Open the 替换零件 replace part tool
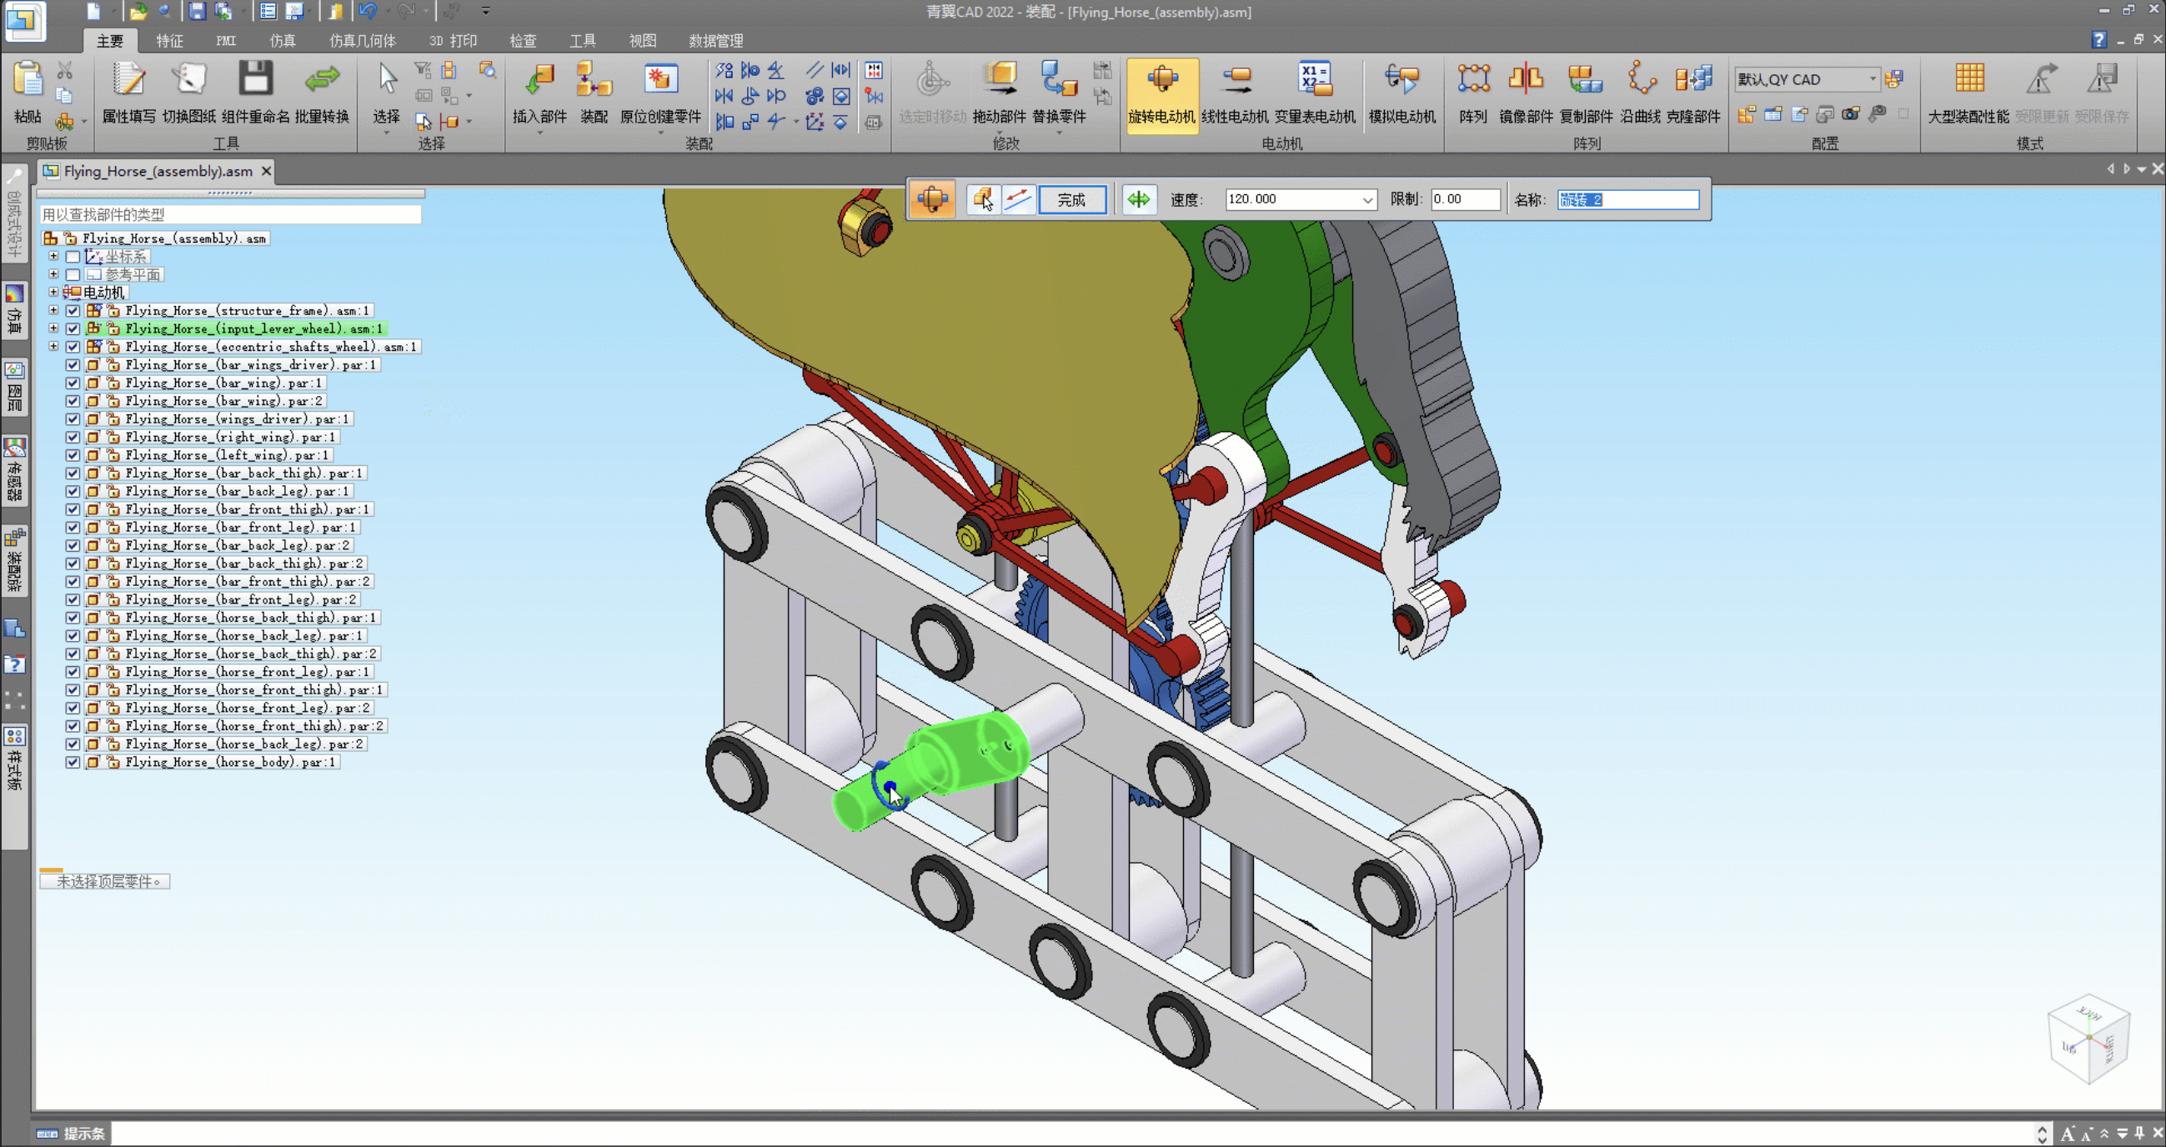2166x1147 pixels. click(1060, 93)
